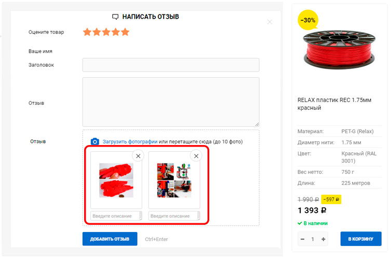Select the red printed model thumbnail

(116, 180)
